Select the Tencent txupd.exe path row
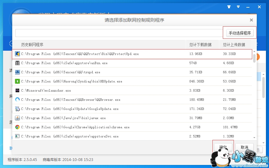Image resolution: width=269 pixels, height=168 pixels. (x=132, y=72)
